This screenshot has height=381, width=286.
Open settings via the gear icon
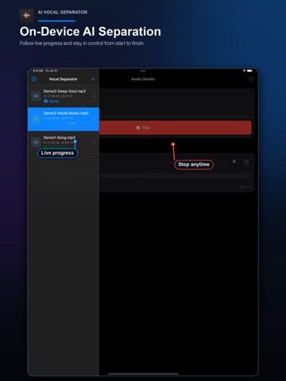pyautogui.click(x=34, y=79)
